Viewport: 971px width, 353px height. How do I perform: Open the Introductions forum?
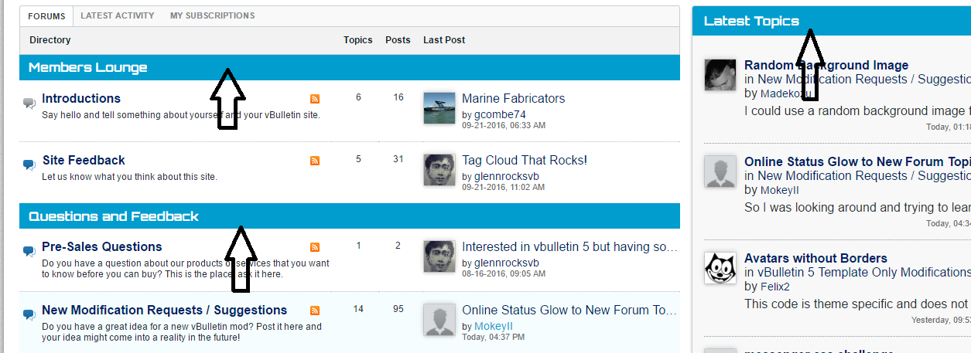pyautogui.click(x=81, y=98)
